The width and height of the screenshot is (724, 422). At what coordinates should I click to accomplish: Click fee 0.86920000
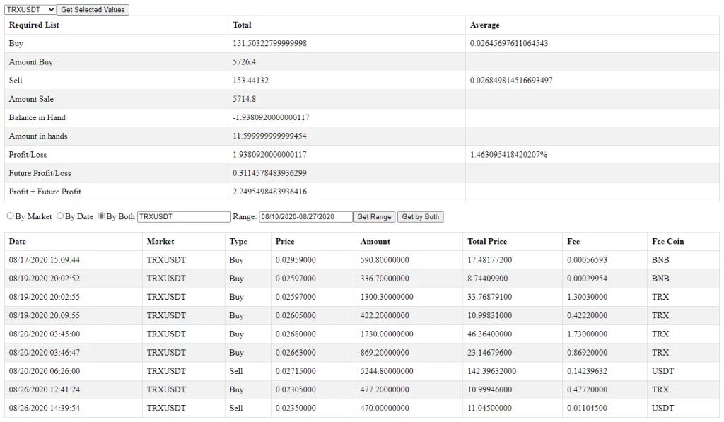pos(587,352)
